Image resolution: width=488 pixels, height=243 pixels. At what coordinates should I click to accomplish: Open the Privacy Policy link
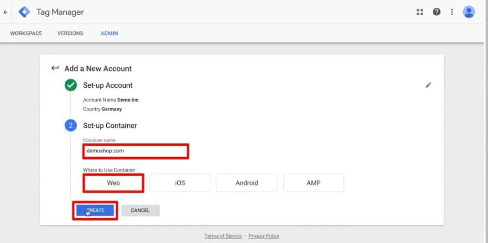point(264,236)
